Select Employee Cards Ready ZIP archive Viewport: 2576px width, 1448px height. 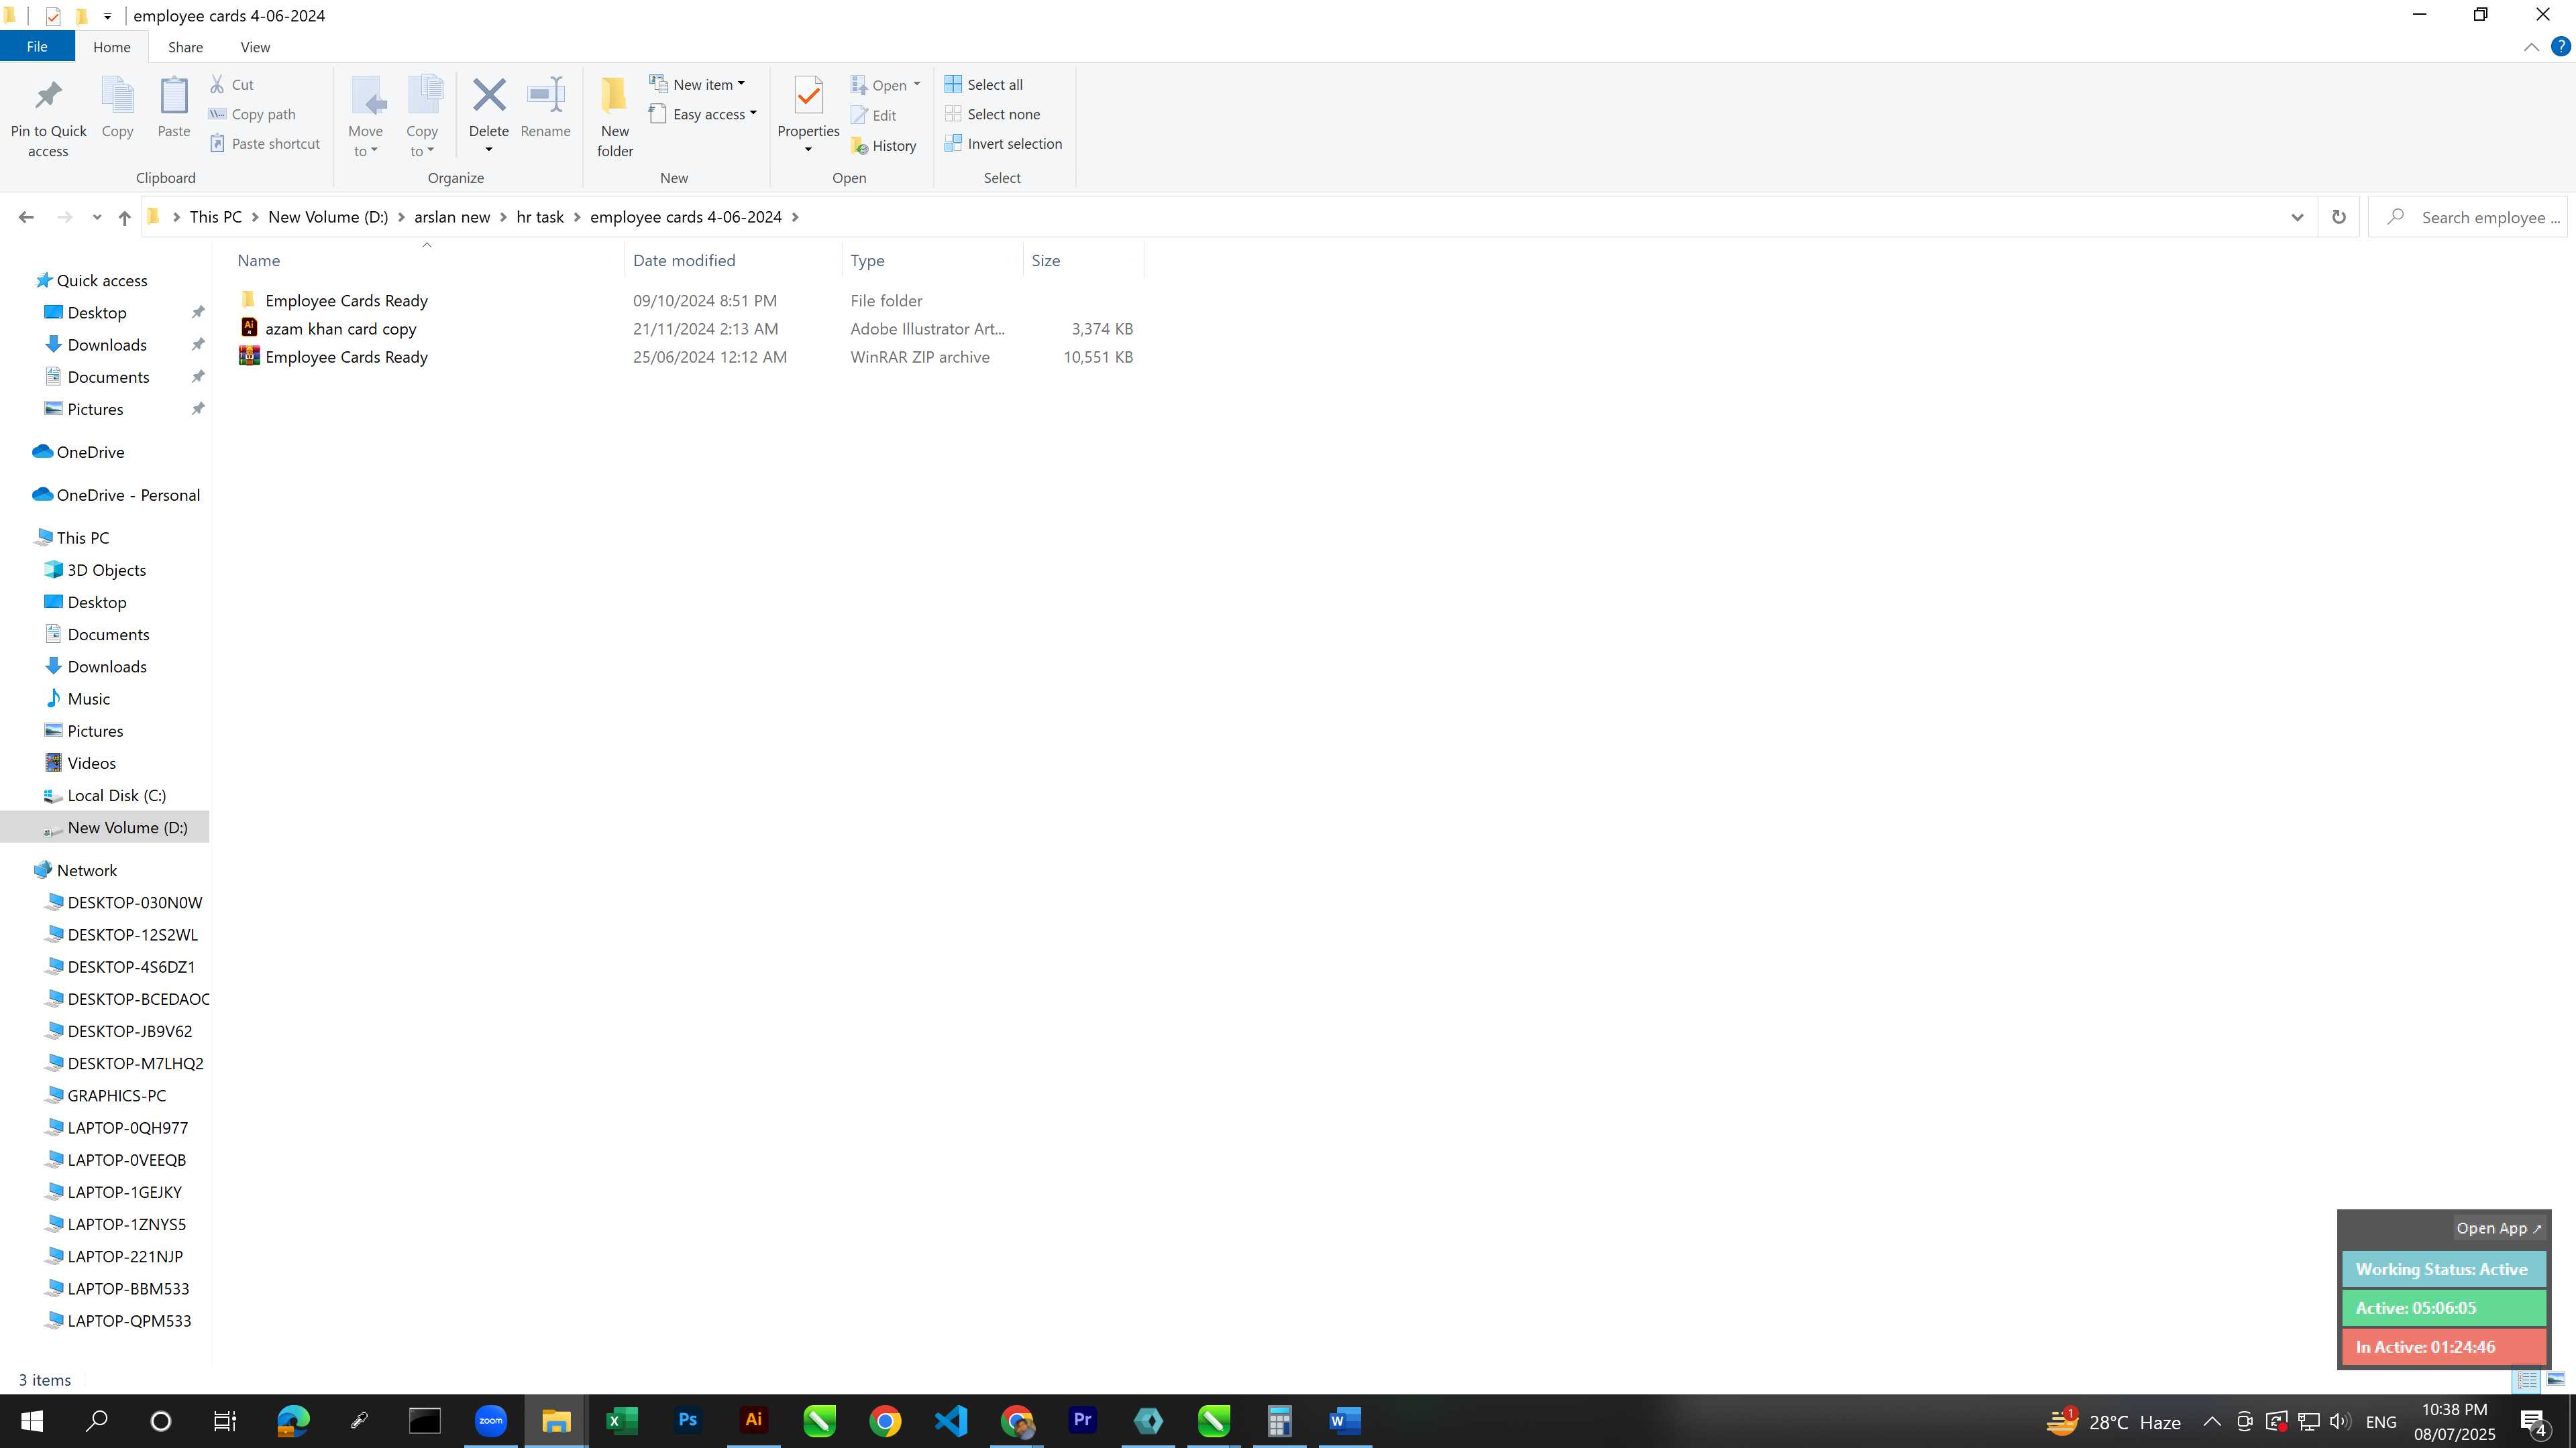pyautogui.click(x=346, y=357)
